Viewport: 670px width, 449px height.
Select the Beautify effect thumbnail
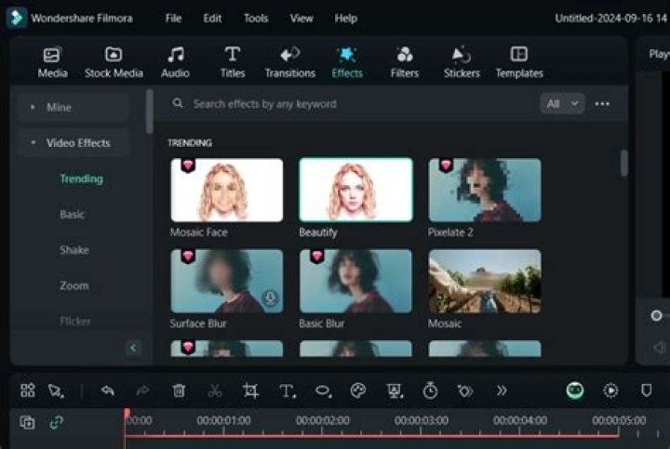(355, 190)
